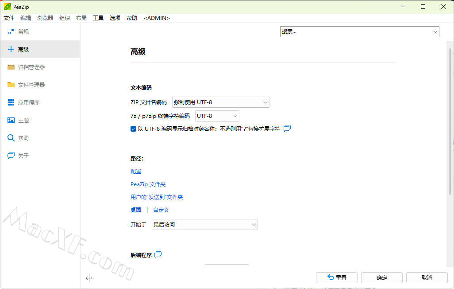Click the 开始于 label
Image resolution: width=454 pixels, height=289 pixels.
(139, 225)
